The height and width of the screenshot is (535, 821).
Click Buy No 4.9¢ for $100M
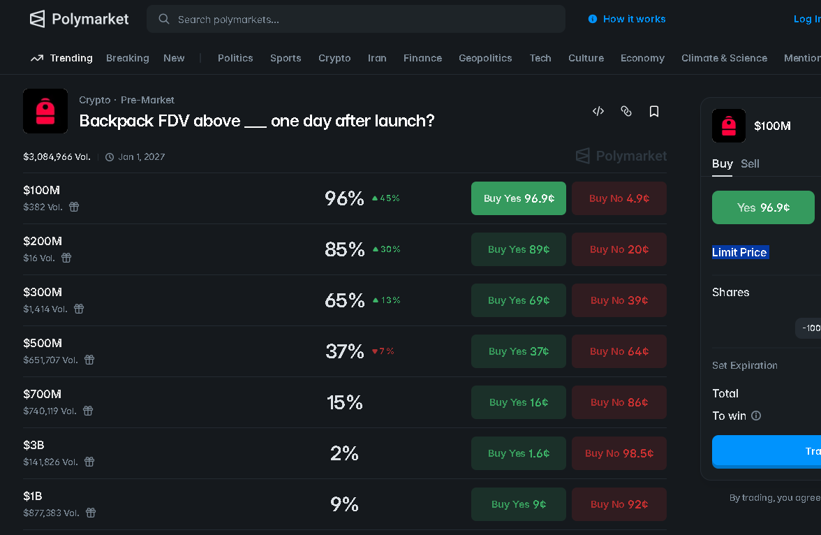point(619,198)
